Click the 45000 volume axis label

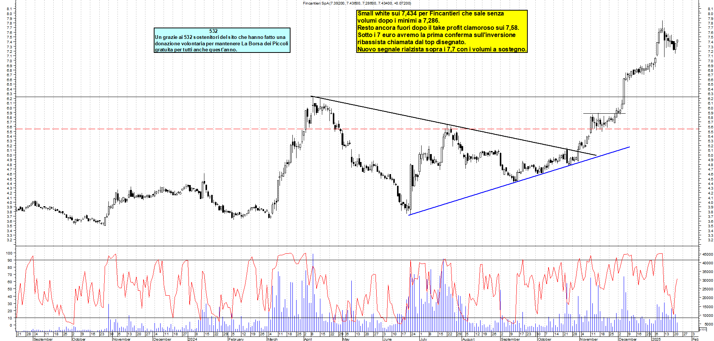point(708,255)
